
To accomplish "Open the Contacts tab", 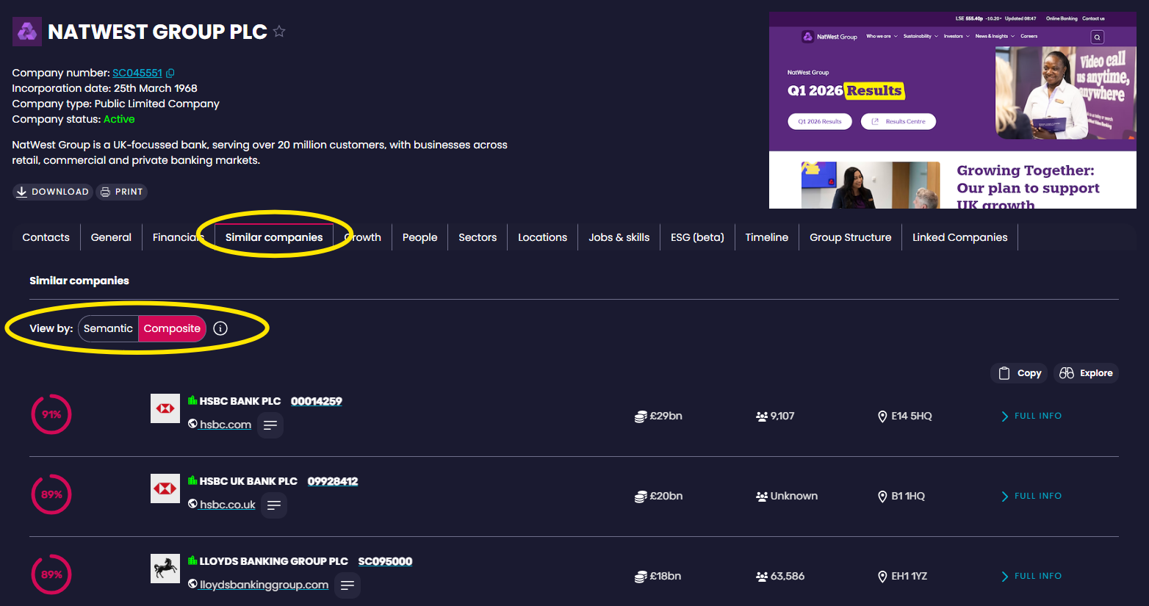I will click(x=46, y=237).
